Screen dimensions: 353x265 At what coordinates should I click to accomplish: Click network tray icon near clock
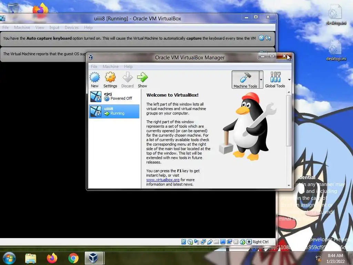(x=318, y=258)
